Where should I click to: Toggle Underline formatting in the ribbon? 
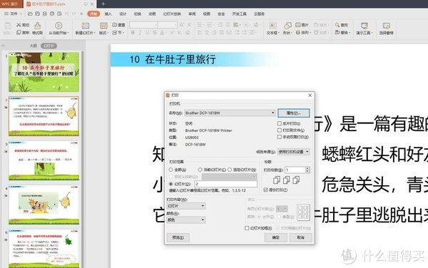pos(148,33)
